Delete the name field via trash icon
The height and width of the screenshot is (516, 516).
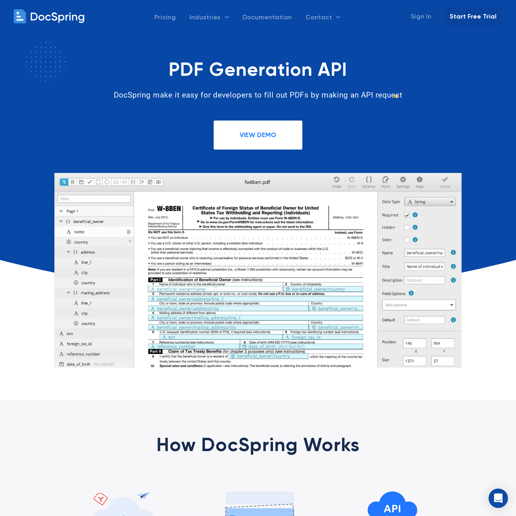click(129, 232)
